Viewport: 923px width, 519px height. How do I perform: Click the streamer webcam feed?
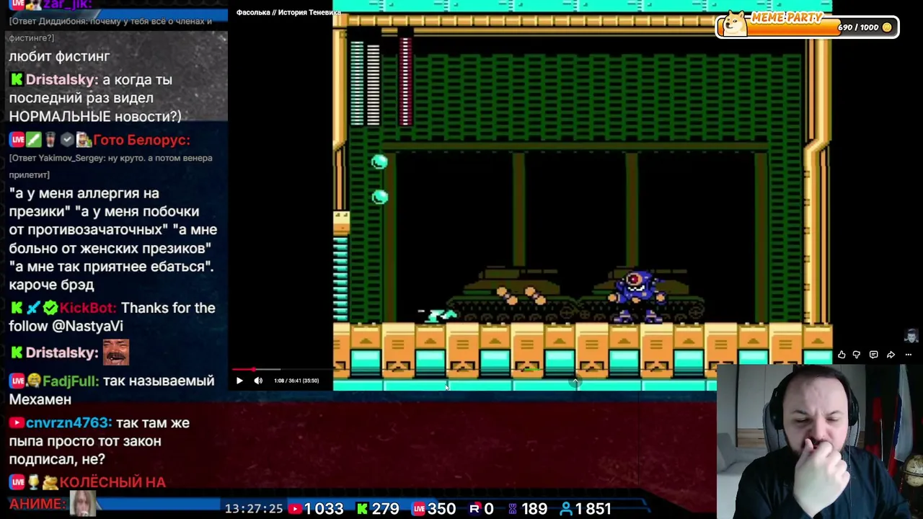point(820,441)
